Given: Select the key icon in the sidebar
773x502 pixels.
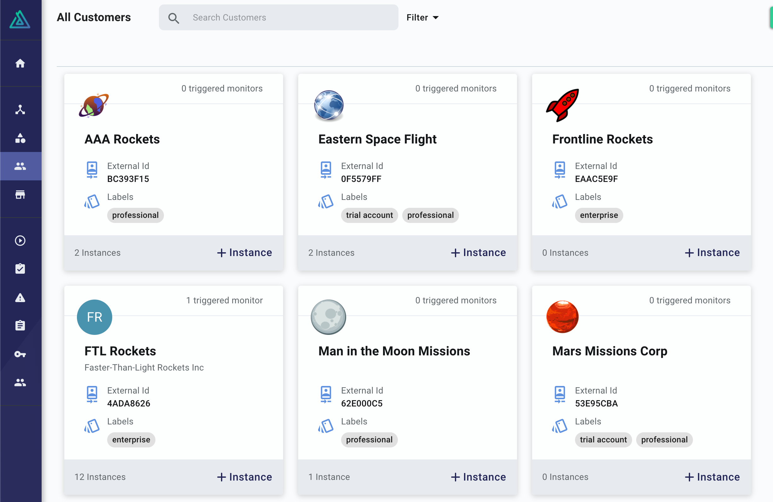Looking at the screenshot, I should click(x=20, y=354).
